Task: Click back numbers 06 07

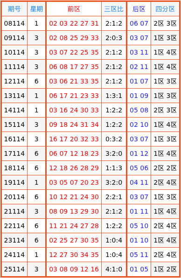Action: point(139,23)
